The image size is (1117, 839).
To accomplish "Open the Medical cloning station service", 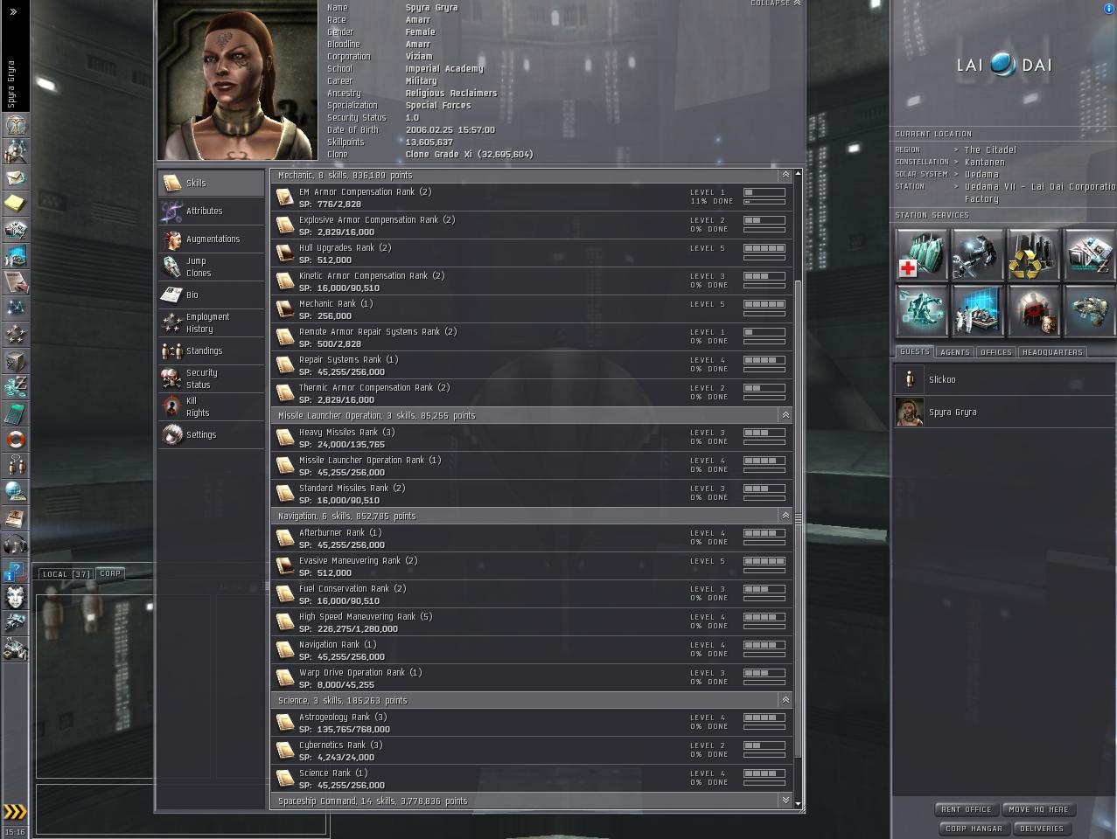I will (922, 254).
